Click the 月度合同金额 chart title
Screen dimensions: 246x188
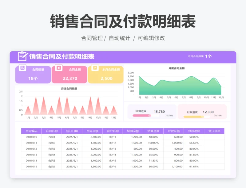(177, 68)
